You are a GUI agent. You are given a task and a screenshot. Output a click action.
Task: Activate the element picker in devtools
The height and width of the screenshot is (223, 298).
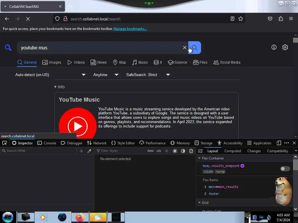point(5,143)
